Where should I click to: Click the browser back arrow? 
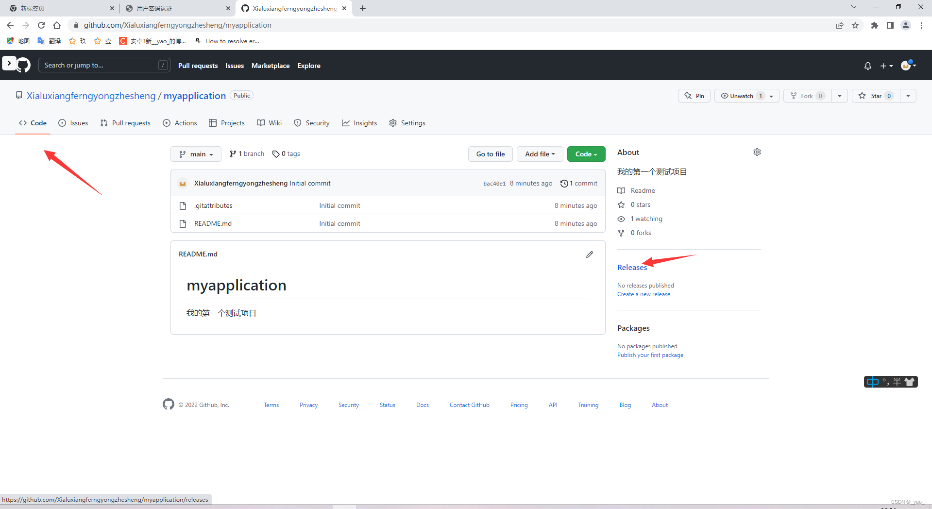click(10, 25)
